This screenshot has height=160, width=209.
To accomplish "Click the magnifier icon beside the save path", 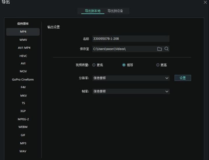I will 166,49.
